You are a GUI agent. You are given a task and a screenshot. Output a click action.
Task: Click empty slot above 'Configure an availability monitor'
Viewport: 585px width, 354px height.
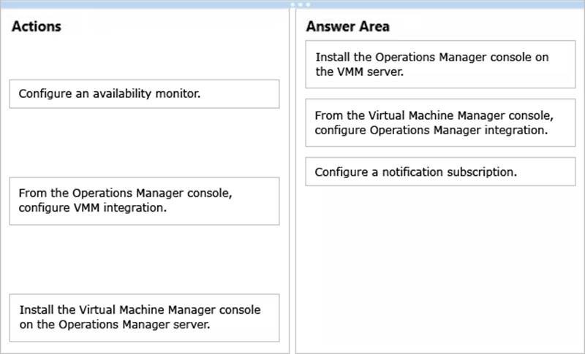point(144,58)
